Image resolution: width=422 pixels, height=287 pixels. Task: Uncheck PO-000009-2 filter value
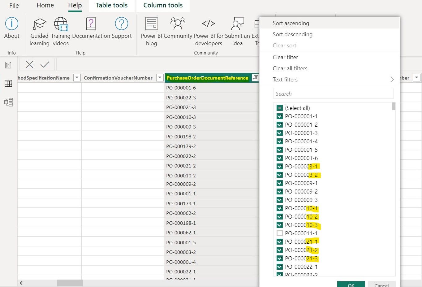pos(280,192)
